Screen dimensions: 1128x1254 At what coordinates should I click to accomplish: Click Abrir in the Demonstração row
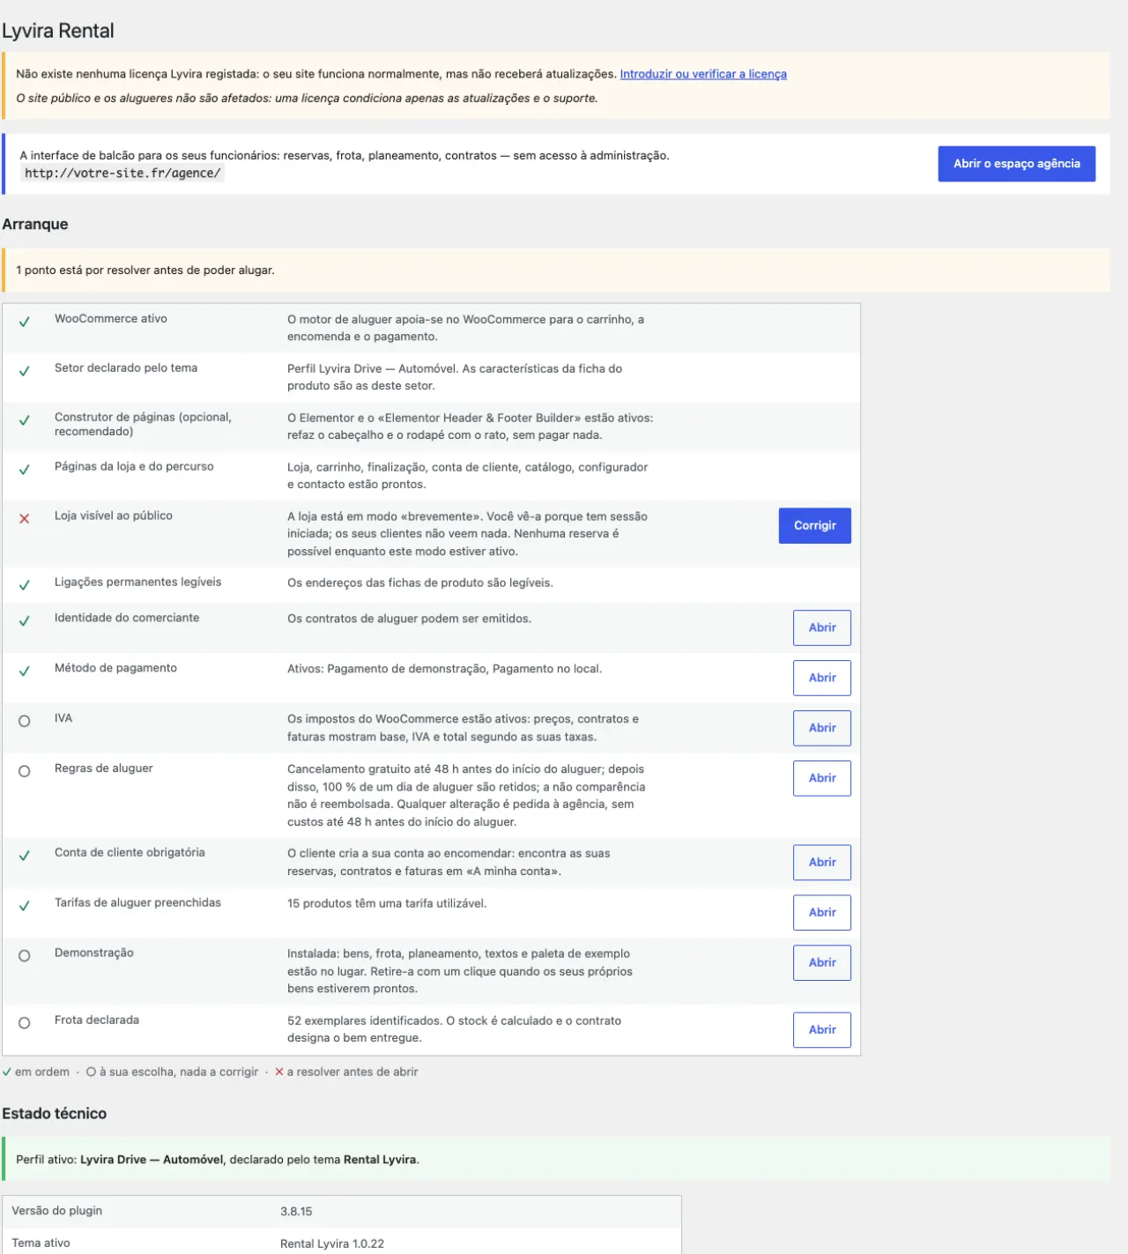pyautogui.click(x=822, y=962)
